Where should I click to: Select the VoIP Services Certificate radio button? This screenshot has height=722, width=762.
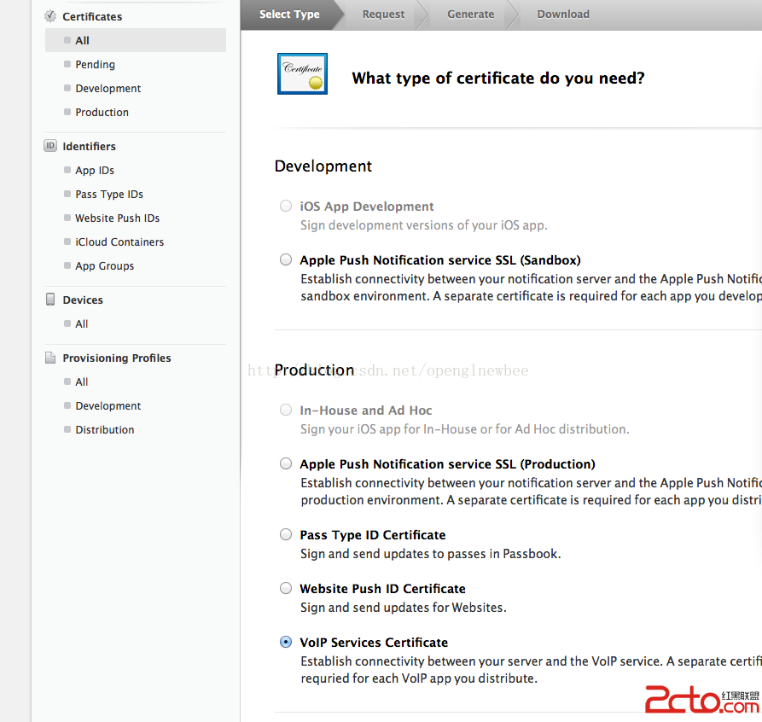click(286, 642)
